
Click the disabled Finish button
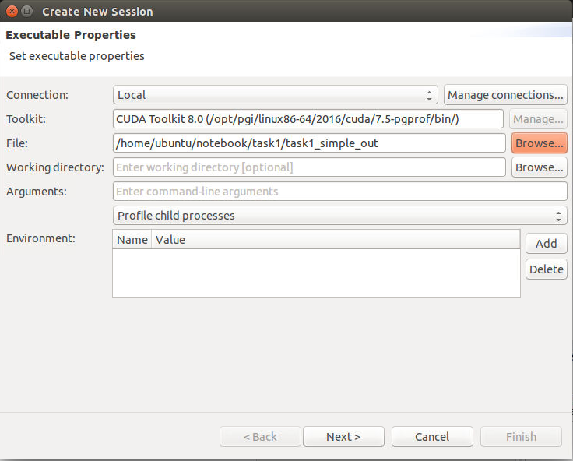521,437
